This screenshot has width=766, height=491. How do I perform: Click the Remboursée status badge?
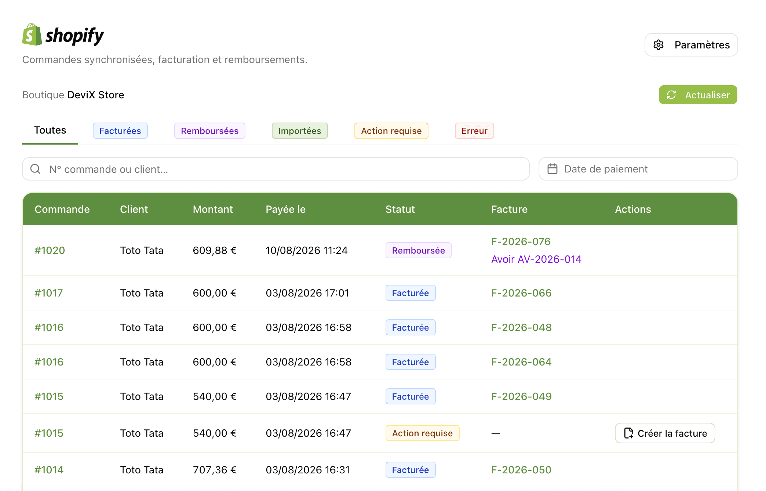(x=418, y=250)
